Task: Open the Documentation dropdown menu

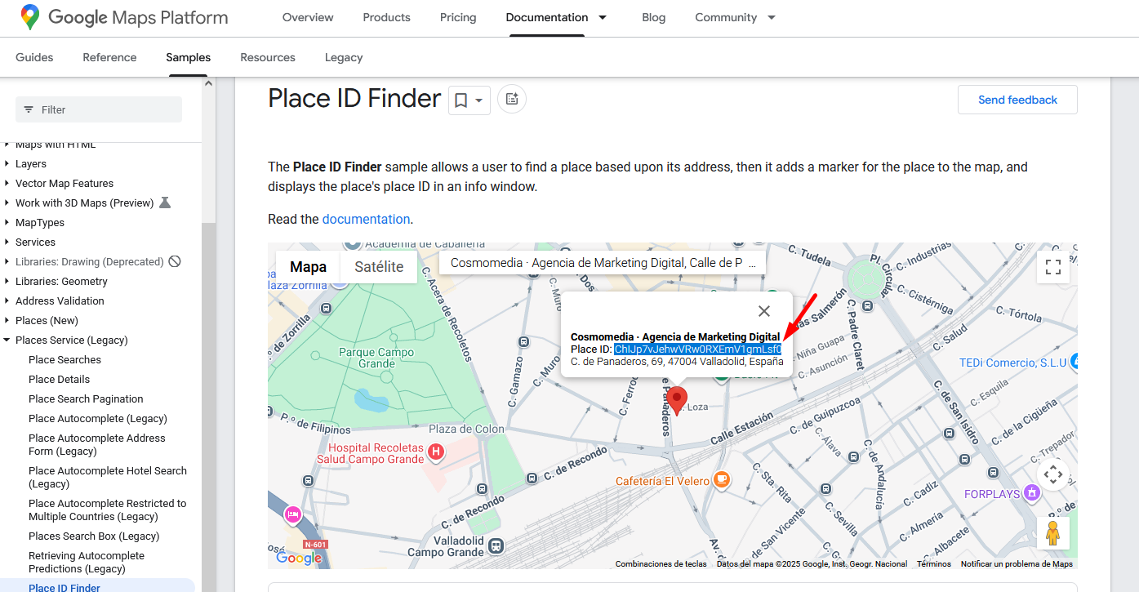Action: pyautogui.click(x=603, y=17)
